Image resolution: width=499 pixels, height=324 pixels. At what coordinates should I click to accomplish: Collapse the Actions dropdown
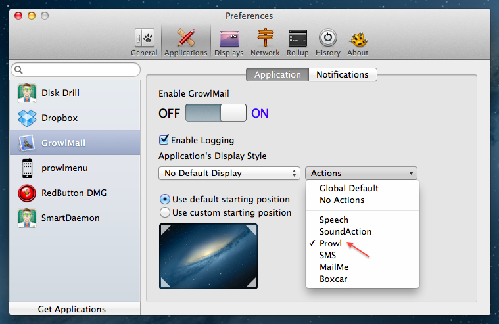361,173
